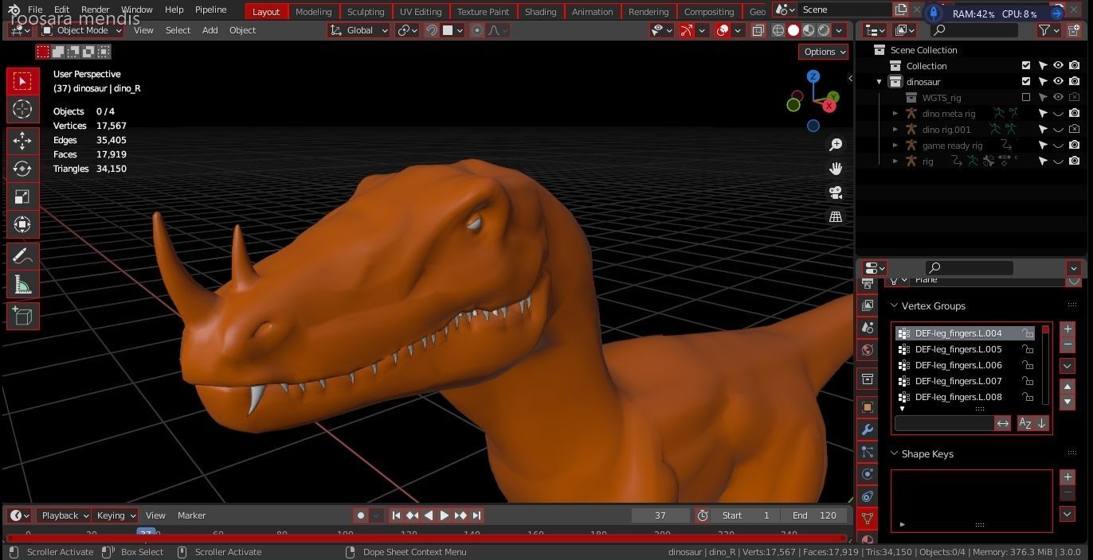
Task: Select the Select Box tool
Action: (x=22, y=81)
